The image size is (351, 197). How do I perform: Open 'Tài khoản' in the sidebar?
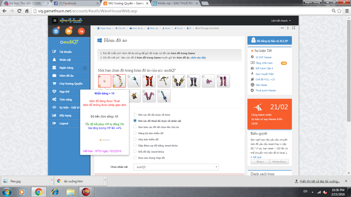coord(69,52)
